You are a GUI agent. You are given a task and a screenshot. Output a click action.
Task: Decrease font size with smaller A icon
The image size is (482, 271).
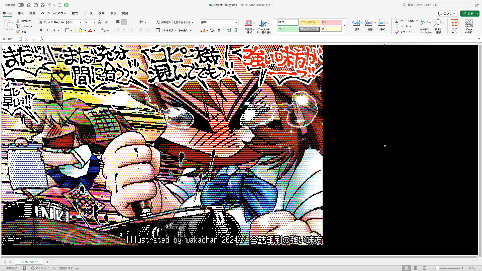click(106, 22)
